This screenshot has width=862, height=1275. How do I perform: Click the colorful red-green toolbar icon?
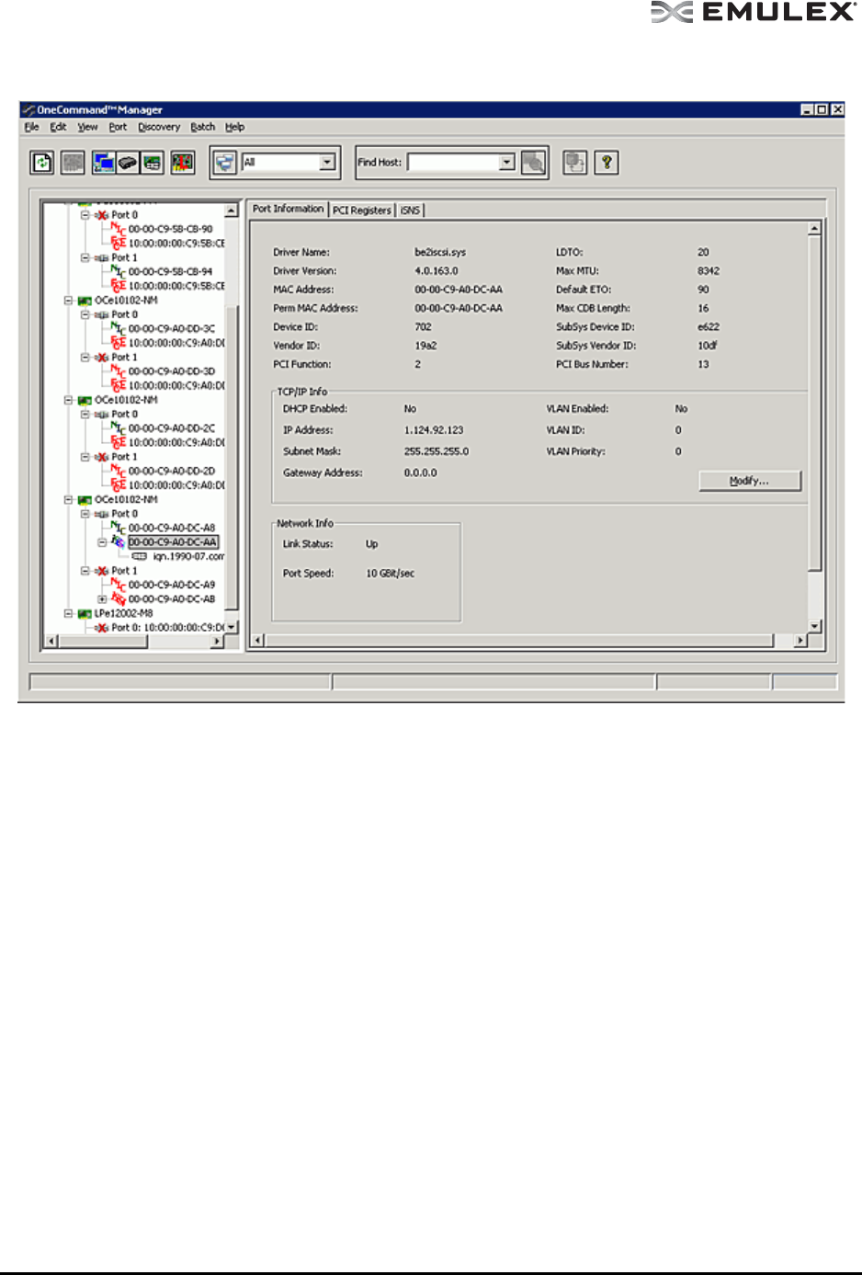tap(182, 163)
